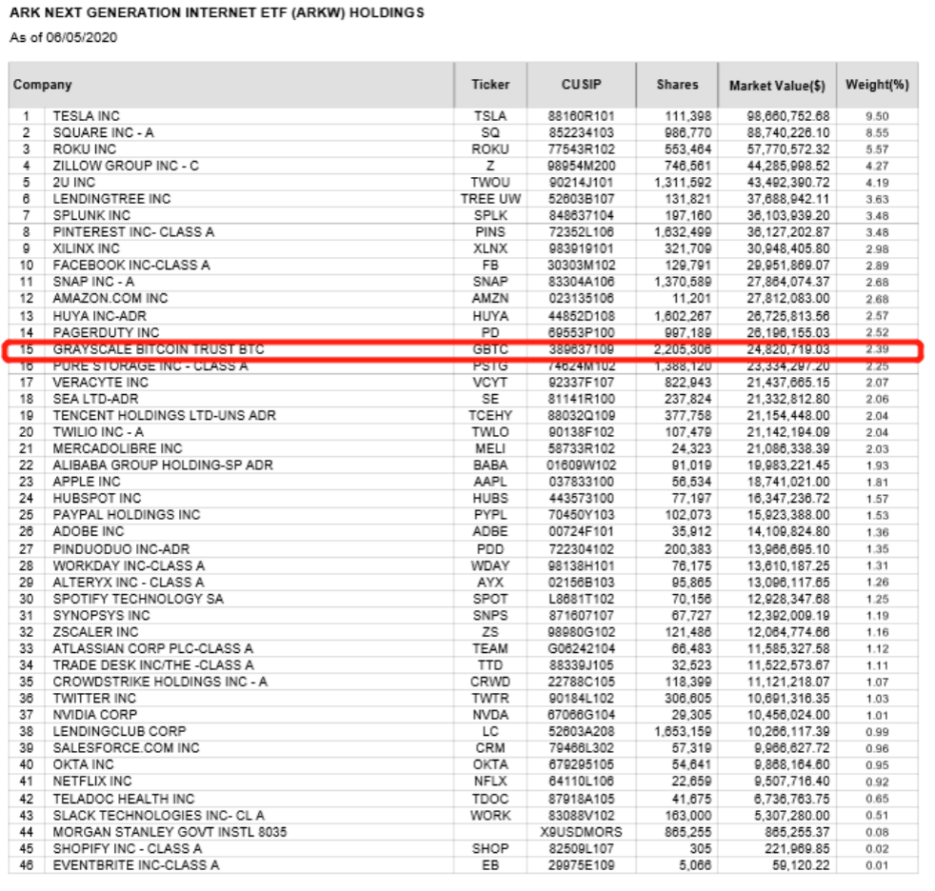Select the TELADOC HEALTH INC company name
935x891 pixels.
[x=124, y=800]
